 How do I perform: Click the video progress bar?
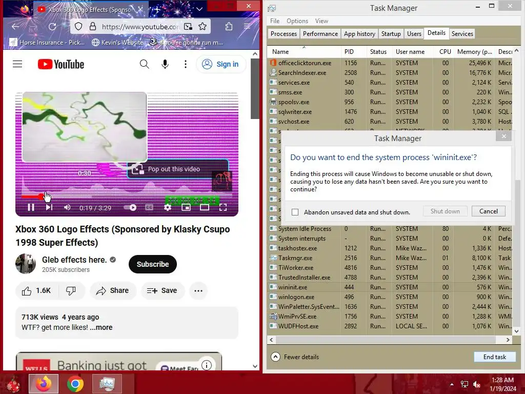click(127, 196)
